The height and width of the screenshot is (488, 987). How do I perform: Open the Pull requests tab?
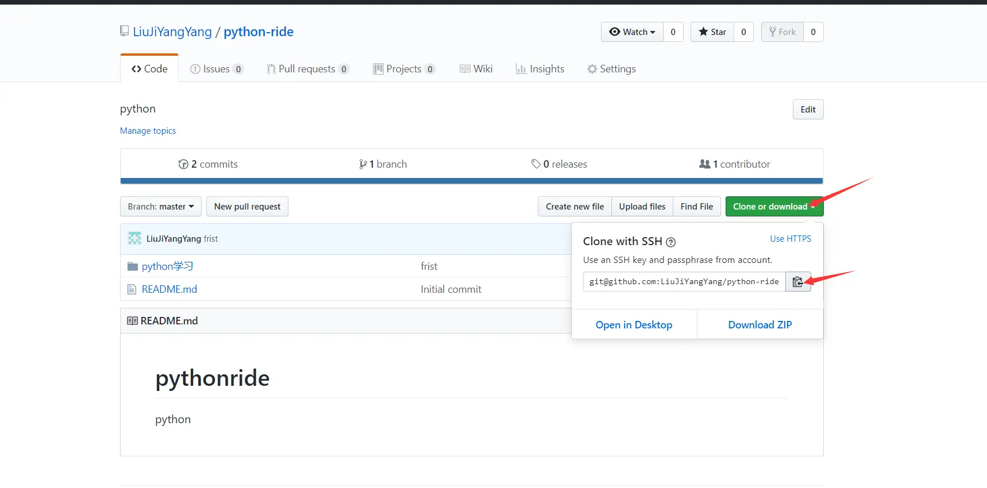point(308,69)
